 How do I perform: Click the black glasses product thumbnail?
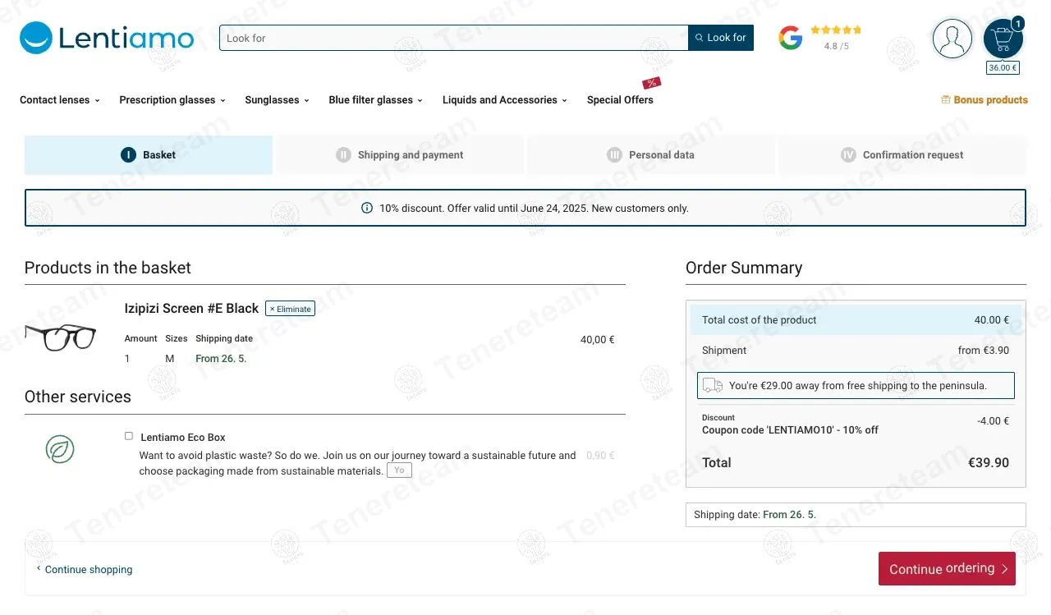click(60, 337)
